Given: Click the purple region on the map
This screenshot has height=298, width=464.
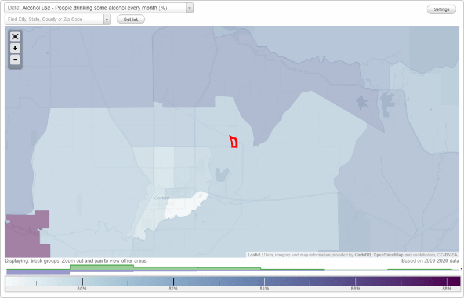Looking at the screenshot, I should pos(24,237).
